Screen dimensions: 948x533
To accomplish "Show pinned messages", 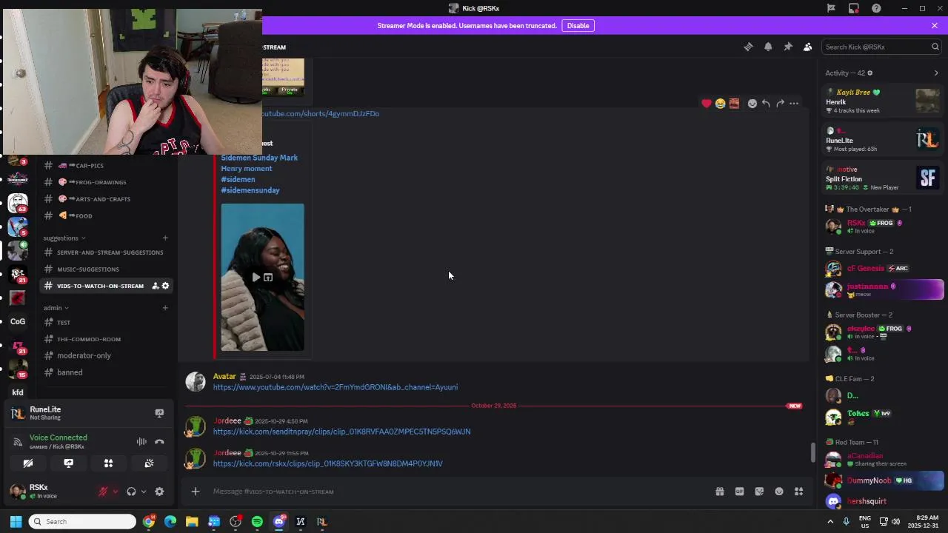I will point(788,47).
